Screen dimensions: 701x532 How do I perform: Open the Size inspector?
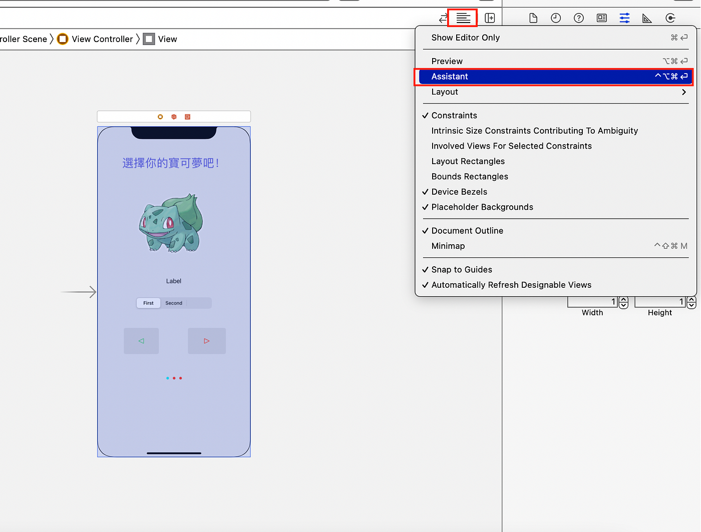647,18
